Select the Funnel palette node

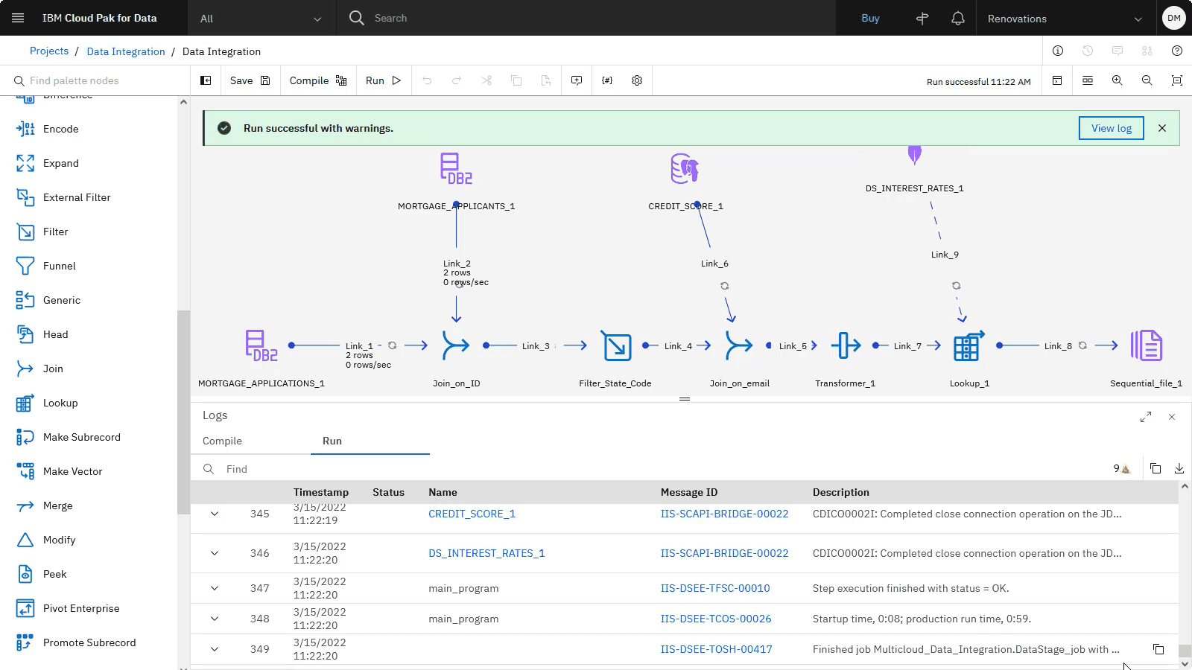point(88,266)
